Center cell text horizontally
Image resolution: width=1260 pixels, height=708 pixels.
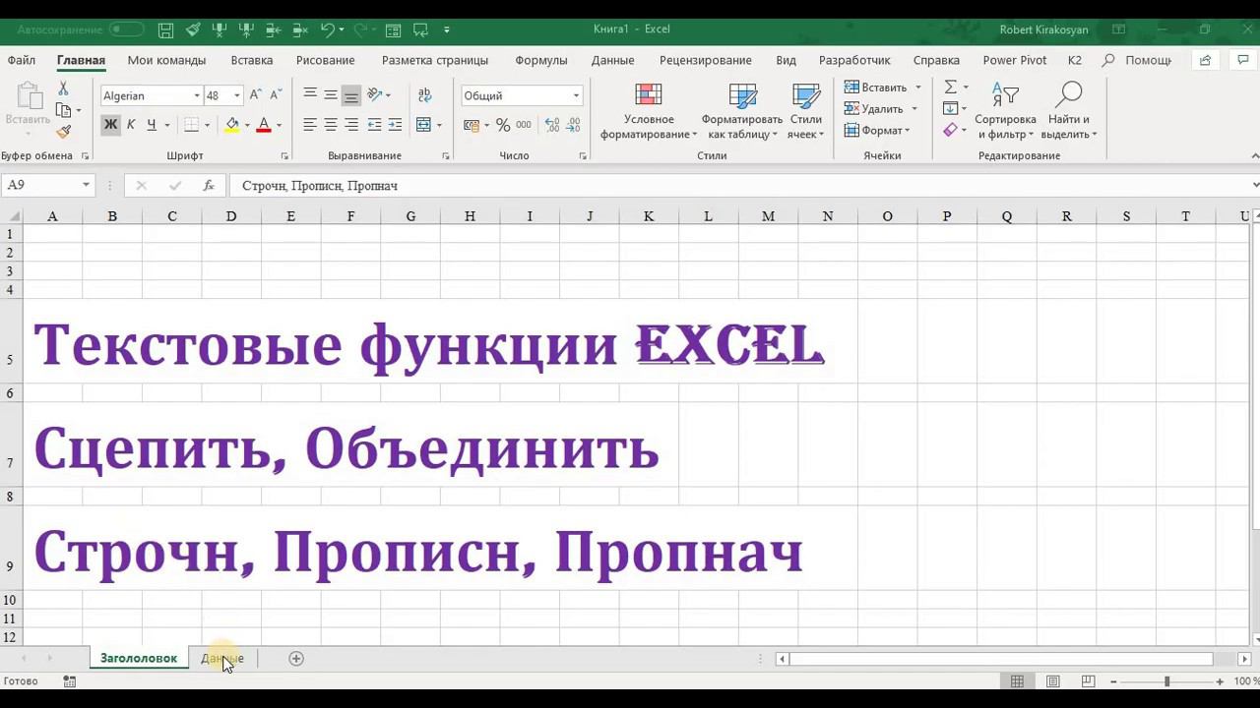(x=331, y=125)
